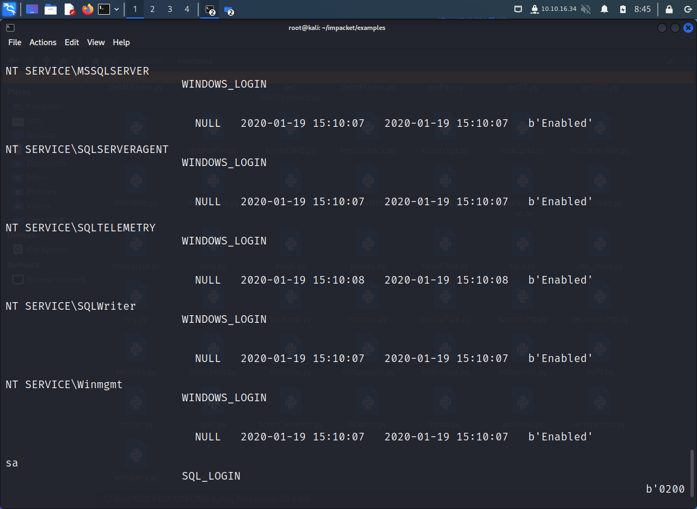This screenshot has width=697, height=509.
Task: Click the first 2020-01-19 15:10:08 timestamp
Action: click(x=303, y=280)
